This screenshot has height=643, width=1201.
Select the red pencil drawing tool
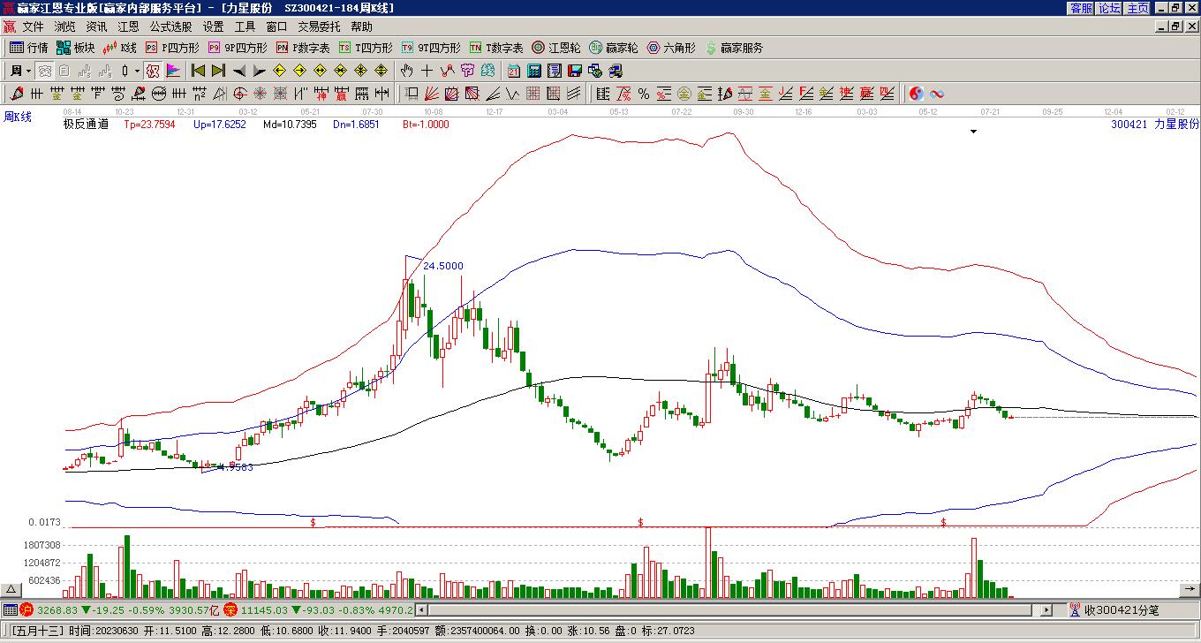pyautogui.click(x=17, y=94)
